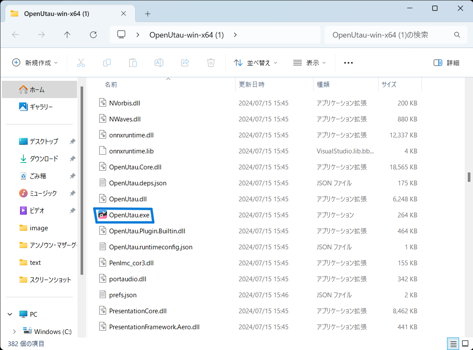
Task: Open the 並べ替え sort menu
Action: (x=255, y=63)
